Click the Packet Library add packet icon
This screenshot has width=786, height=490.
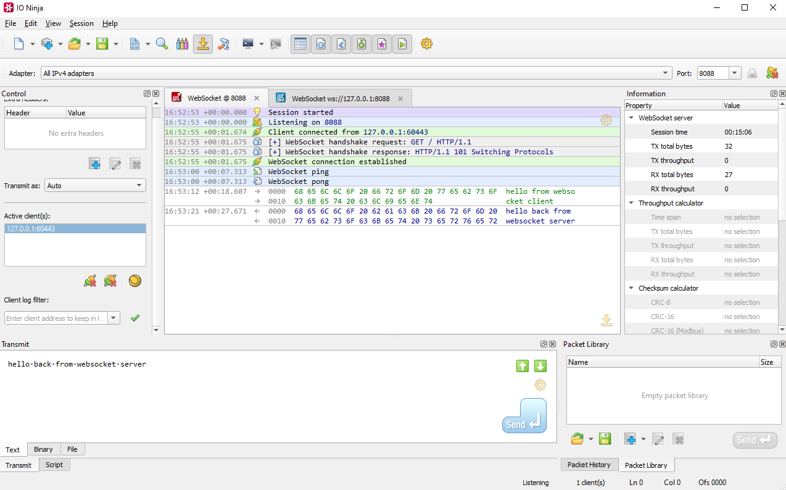[630, 439]
